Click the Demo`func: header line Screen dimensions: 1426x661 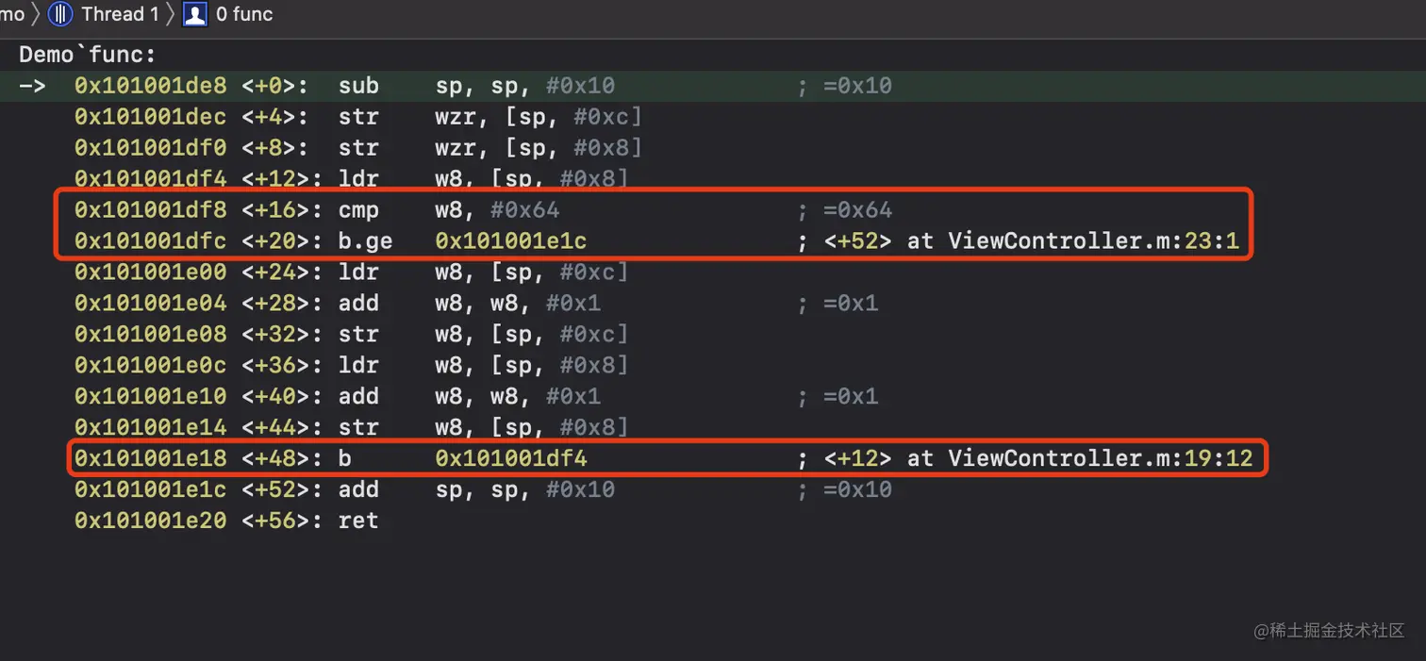click(x=88, y=55)
